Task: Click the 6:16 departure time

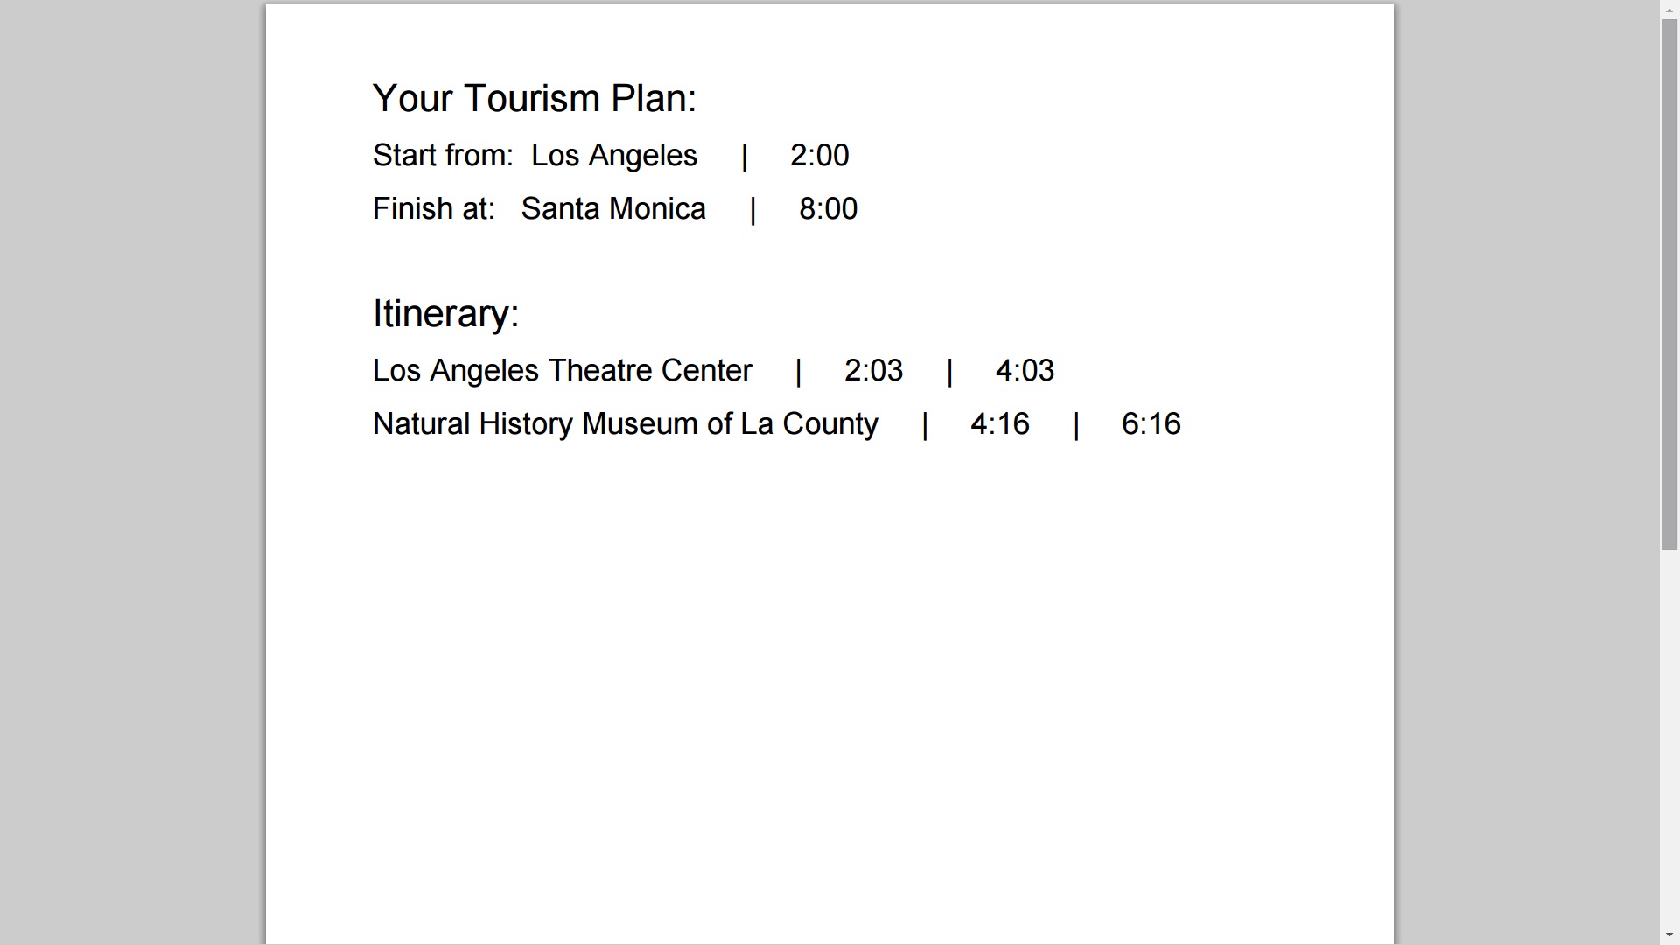Action: [1151, 424]
